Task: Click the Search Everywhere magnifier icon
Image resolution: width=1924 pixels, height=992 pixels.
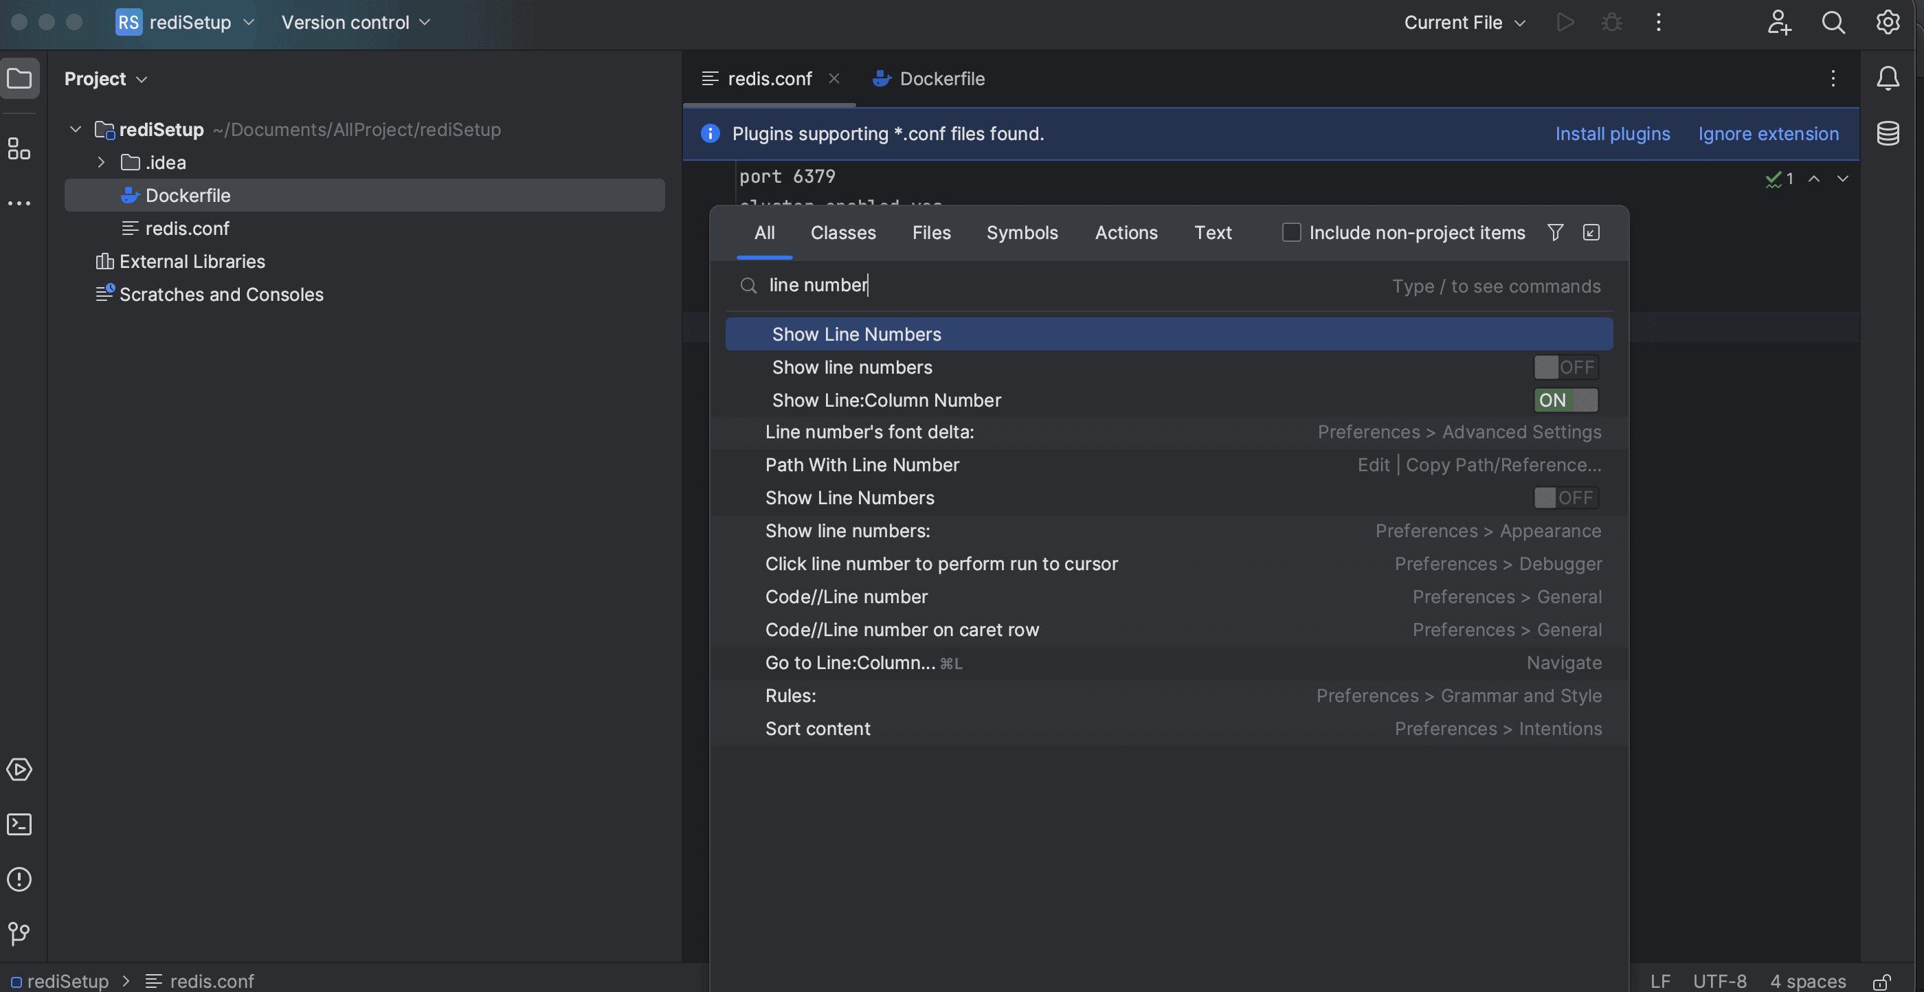Action: tap(1833, 23)
